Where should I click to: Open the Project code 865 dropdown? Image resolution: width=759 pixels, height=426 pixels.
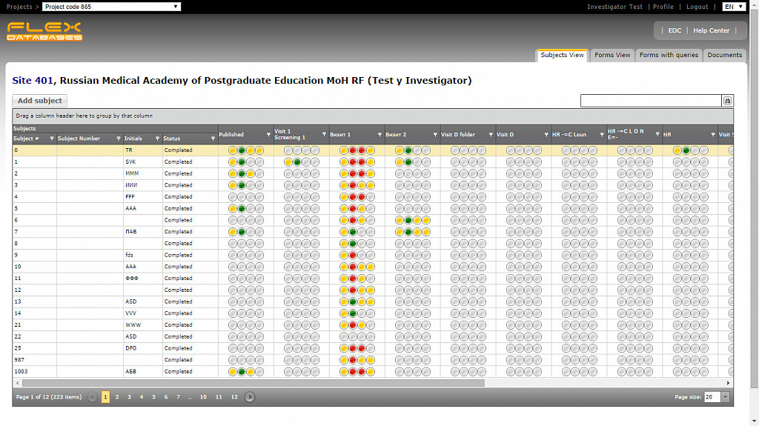point(111,7)
